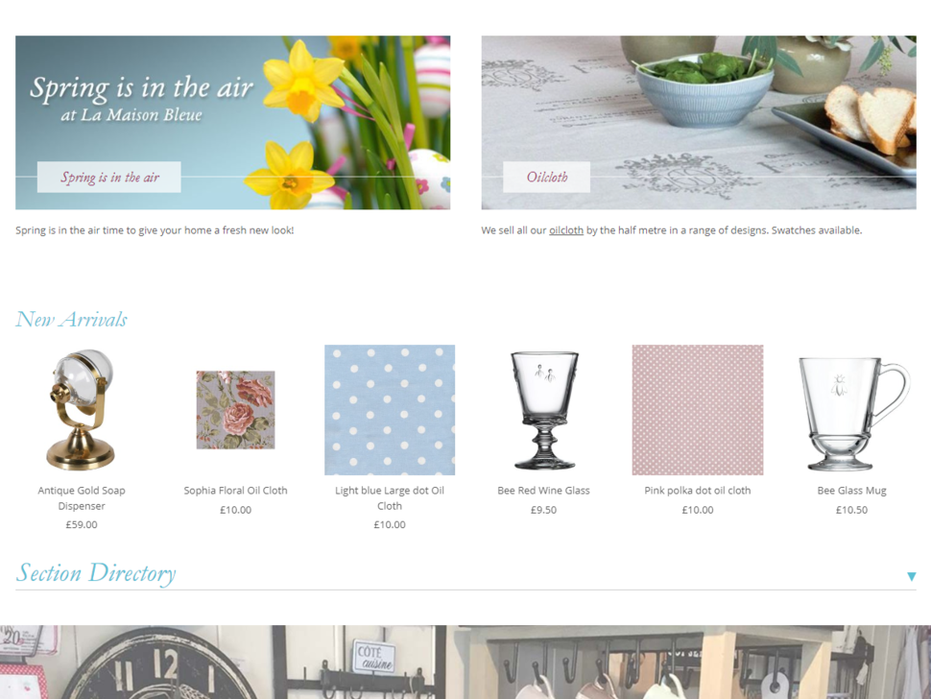Open the Antique Gold Soap Dispenser image
The height and width of the screenshot is (699, 931).
[x=82, y=410]
